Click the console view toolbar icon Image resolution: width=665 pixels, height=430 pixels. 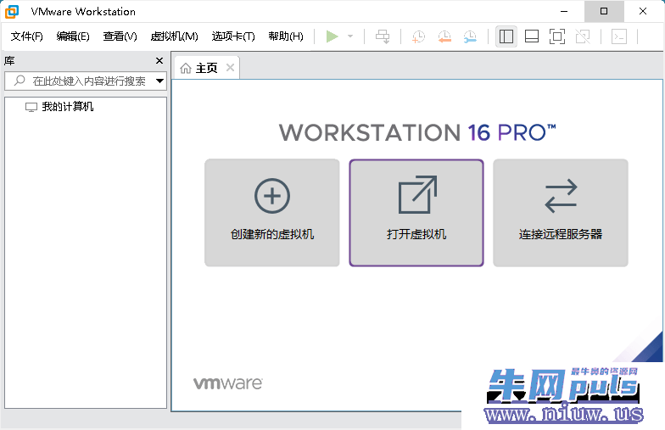click(x=619, y=36)
